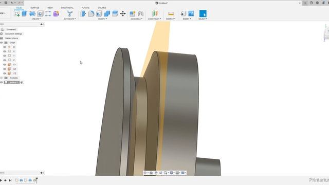329x185 pixels.
Task: Open Named Views in browser
Action: tap(11, 38)
